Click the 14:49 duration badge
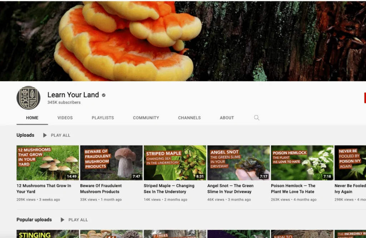The image size is (366, 238). click(x=71, y=176)
